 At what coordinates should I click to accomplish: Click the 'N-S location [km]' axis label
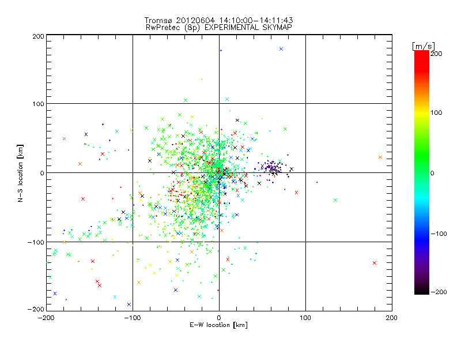(x=20, y=174)
